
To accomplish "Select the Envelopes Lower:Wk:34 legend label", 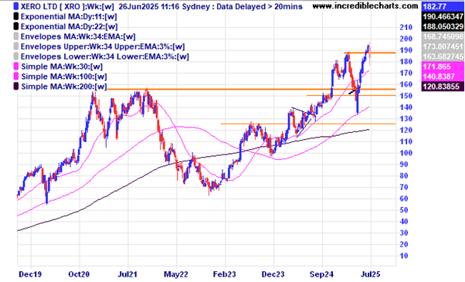I will pos(105,56).
